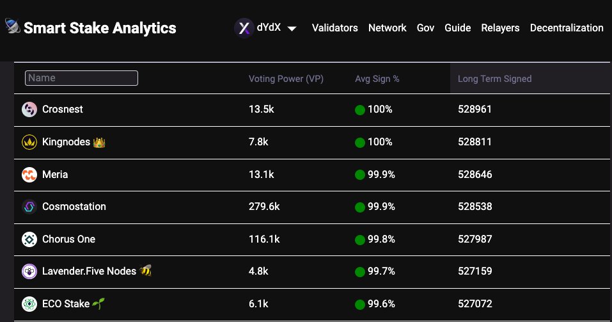
Task: Expand the dYdX network dropdown arrow
Action: click(292, 29)
